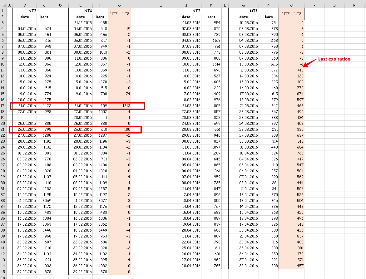Screen dimensions: 366x279
Task: Click the 'NT7 - NT8' header in column G
Action: pos(119,13)
